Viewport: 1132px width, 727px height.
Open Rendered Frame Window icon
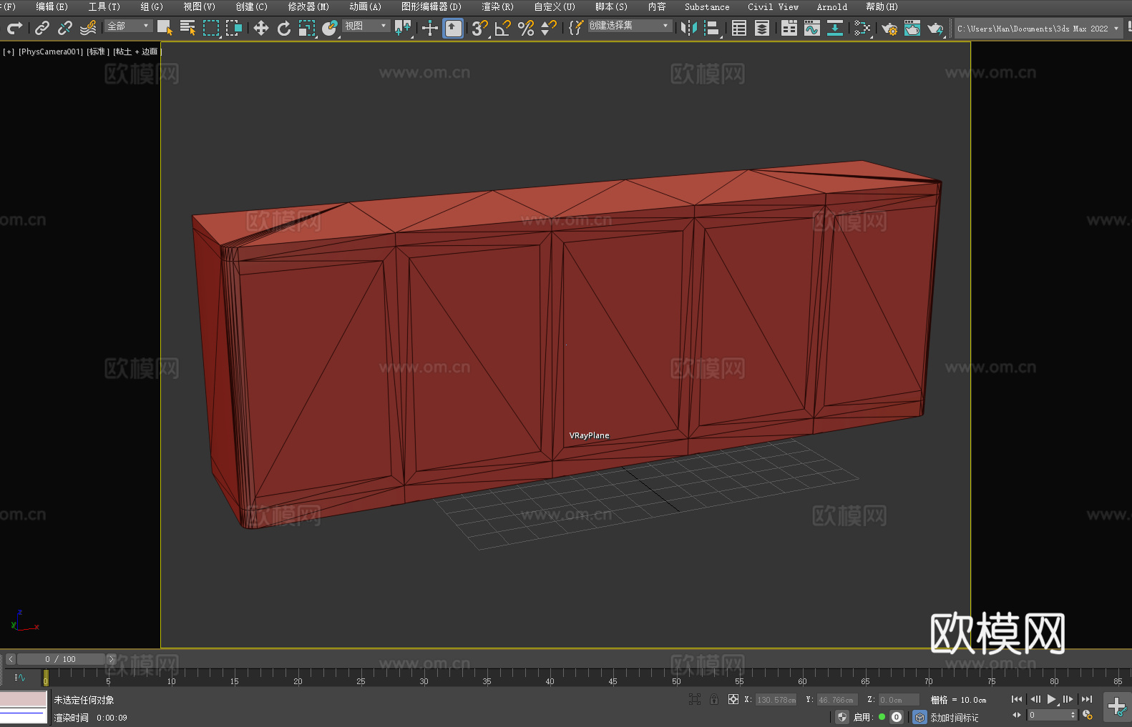912,28
